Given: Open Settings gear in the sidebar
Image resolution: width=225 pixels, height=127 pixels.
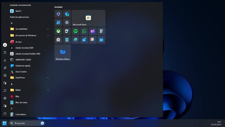Looking at the screenshot, I should click(x=5, y=98).
